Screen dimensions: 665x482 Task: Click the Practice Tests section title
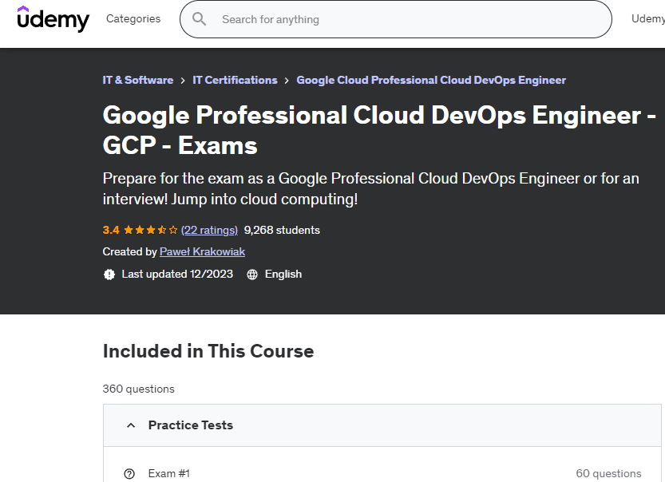click(x=190, y=425)
